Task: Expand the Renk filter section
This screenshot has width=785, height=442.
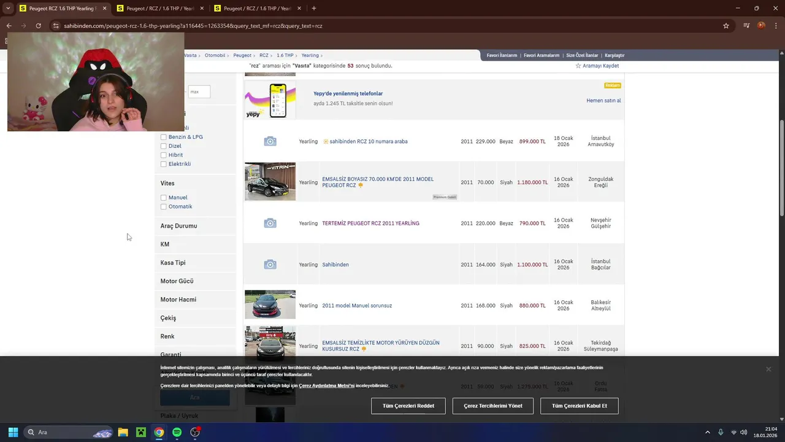Action: tap(167, 336)
